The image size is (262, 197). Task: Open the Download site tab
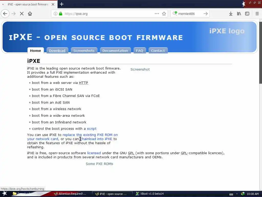pyautogui.click(x=57, y=51)
